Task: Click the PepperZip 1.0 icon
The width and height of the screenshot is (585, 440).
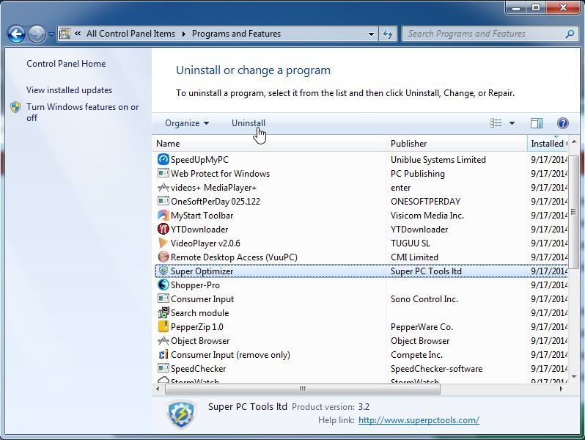Action: [163, 326]
